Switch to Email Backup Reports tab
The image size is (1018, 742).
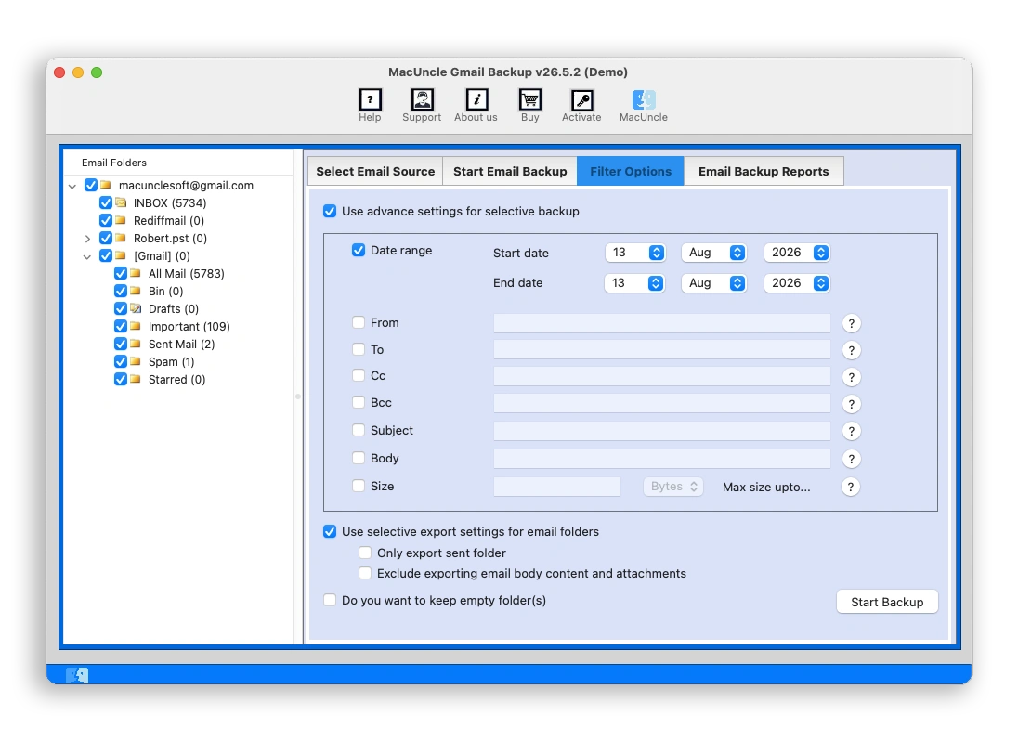pos(763,172)
